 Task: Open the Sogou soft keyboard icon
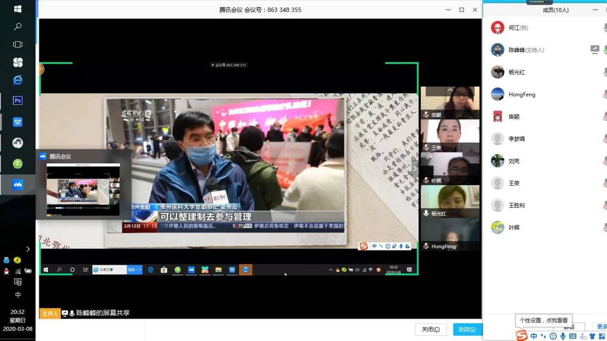coord(573,336)
